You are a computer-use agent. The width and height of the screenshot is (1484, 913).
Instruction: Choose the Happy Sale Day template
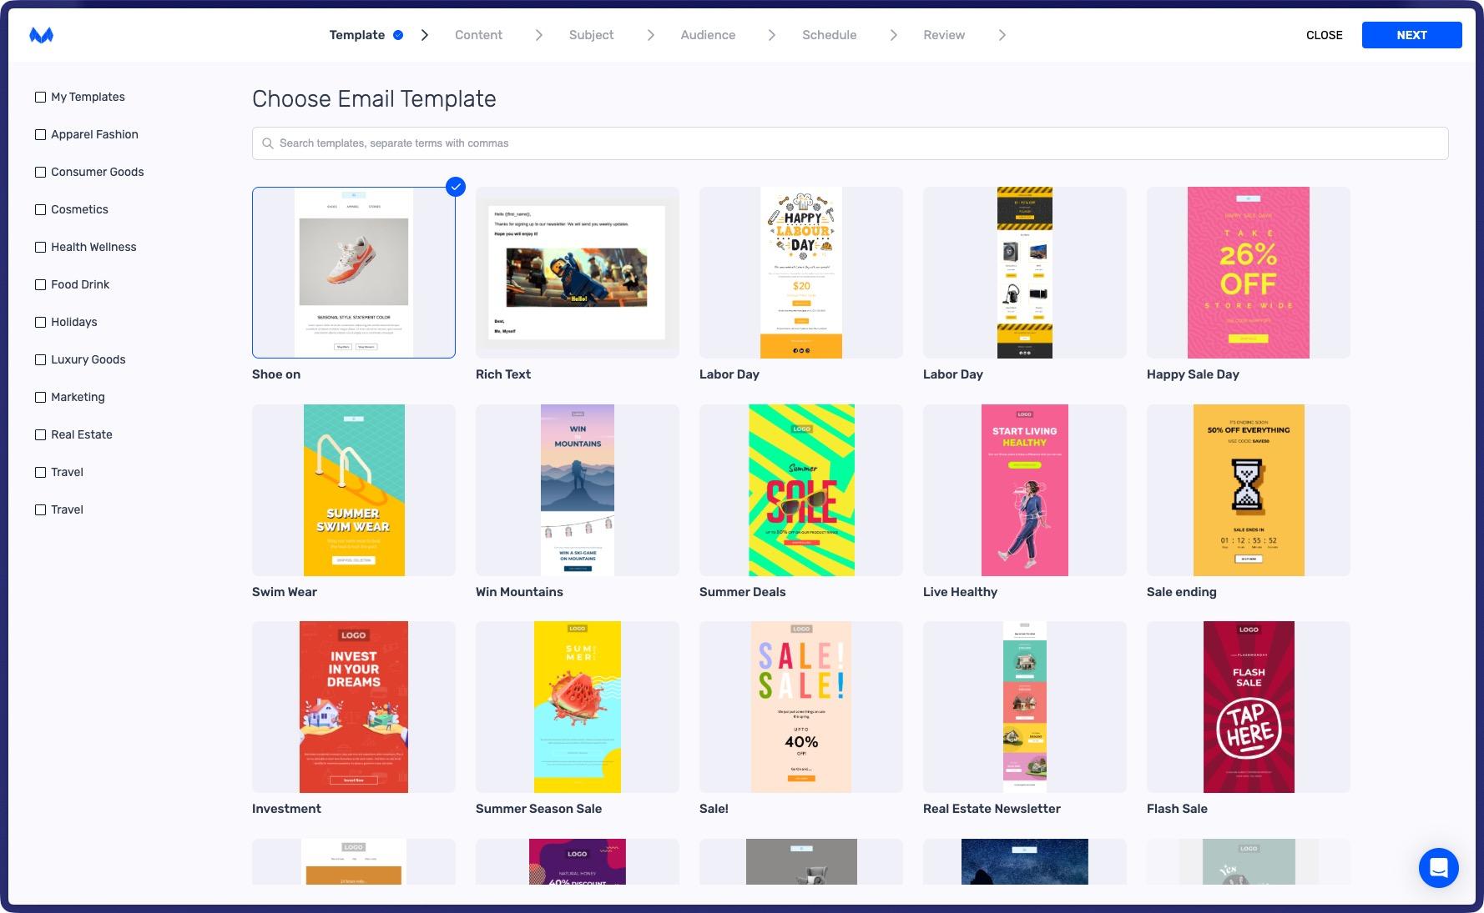click(x=1249, y=273)
